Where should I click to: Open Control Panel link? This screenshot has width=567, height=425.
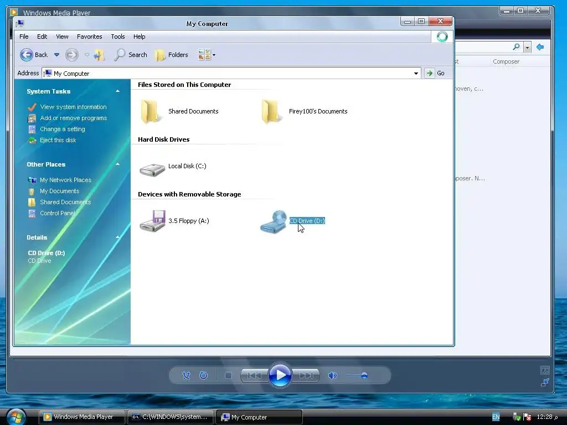(58, 213)
